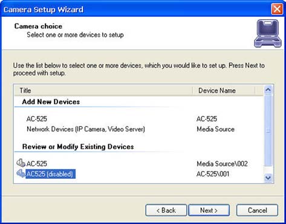The width and height of the screenshot is (286, 224).
Task: Click scroll up arrow of device list
Action: click(x=268, y=90)
